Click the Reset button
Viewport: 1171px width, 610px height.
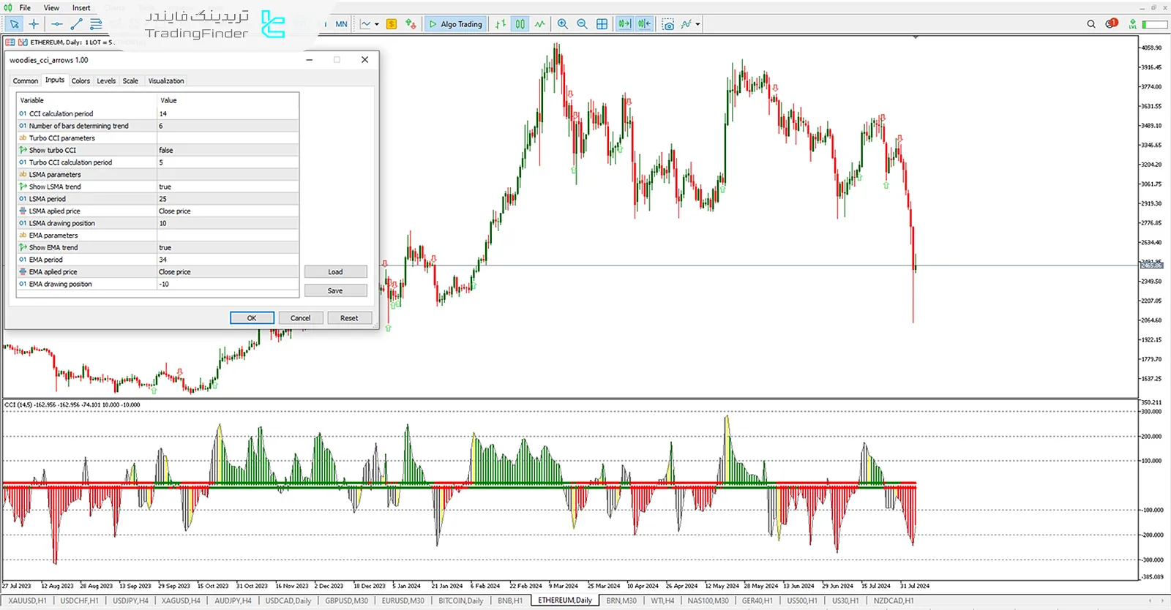pyautogui.click(x=349, y=318)
